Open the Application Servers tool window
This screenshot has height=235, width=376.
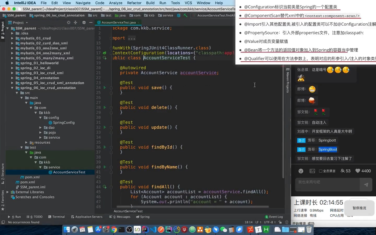(x=87, y=217)
